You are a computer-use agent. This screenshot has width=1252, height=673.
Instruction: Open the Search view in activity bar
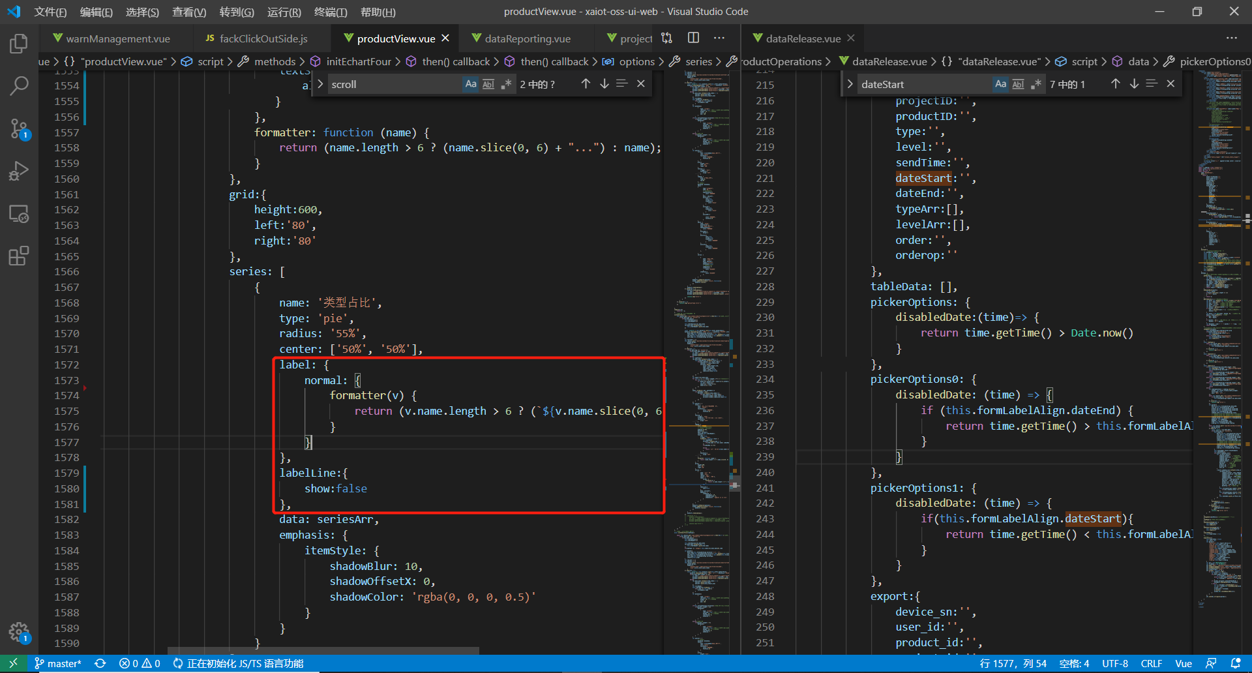pos(19,85)
